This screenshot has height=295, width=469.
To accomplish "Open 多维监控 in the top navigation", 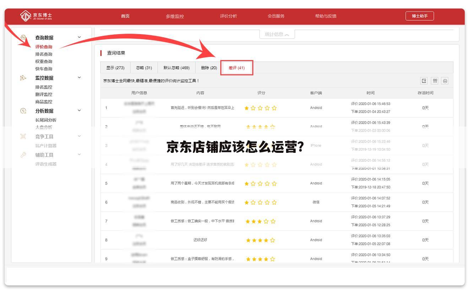I will [x=175, y=16].
